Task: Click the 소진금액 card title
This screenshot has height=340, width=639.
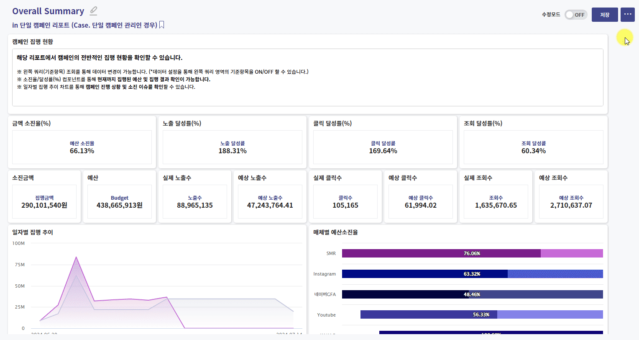Action: tap(23, 178)
